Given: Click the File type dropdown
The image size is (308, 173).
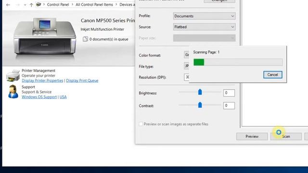Looking at the screenshot, I should pyautogui.click(x=186, y=66).
